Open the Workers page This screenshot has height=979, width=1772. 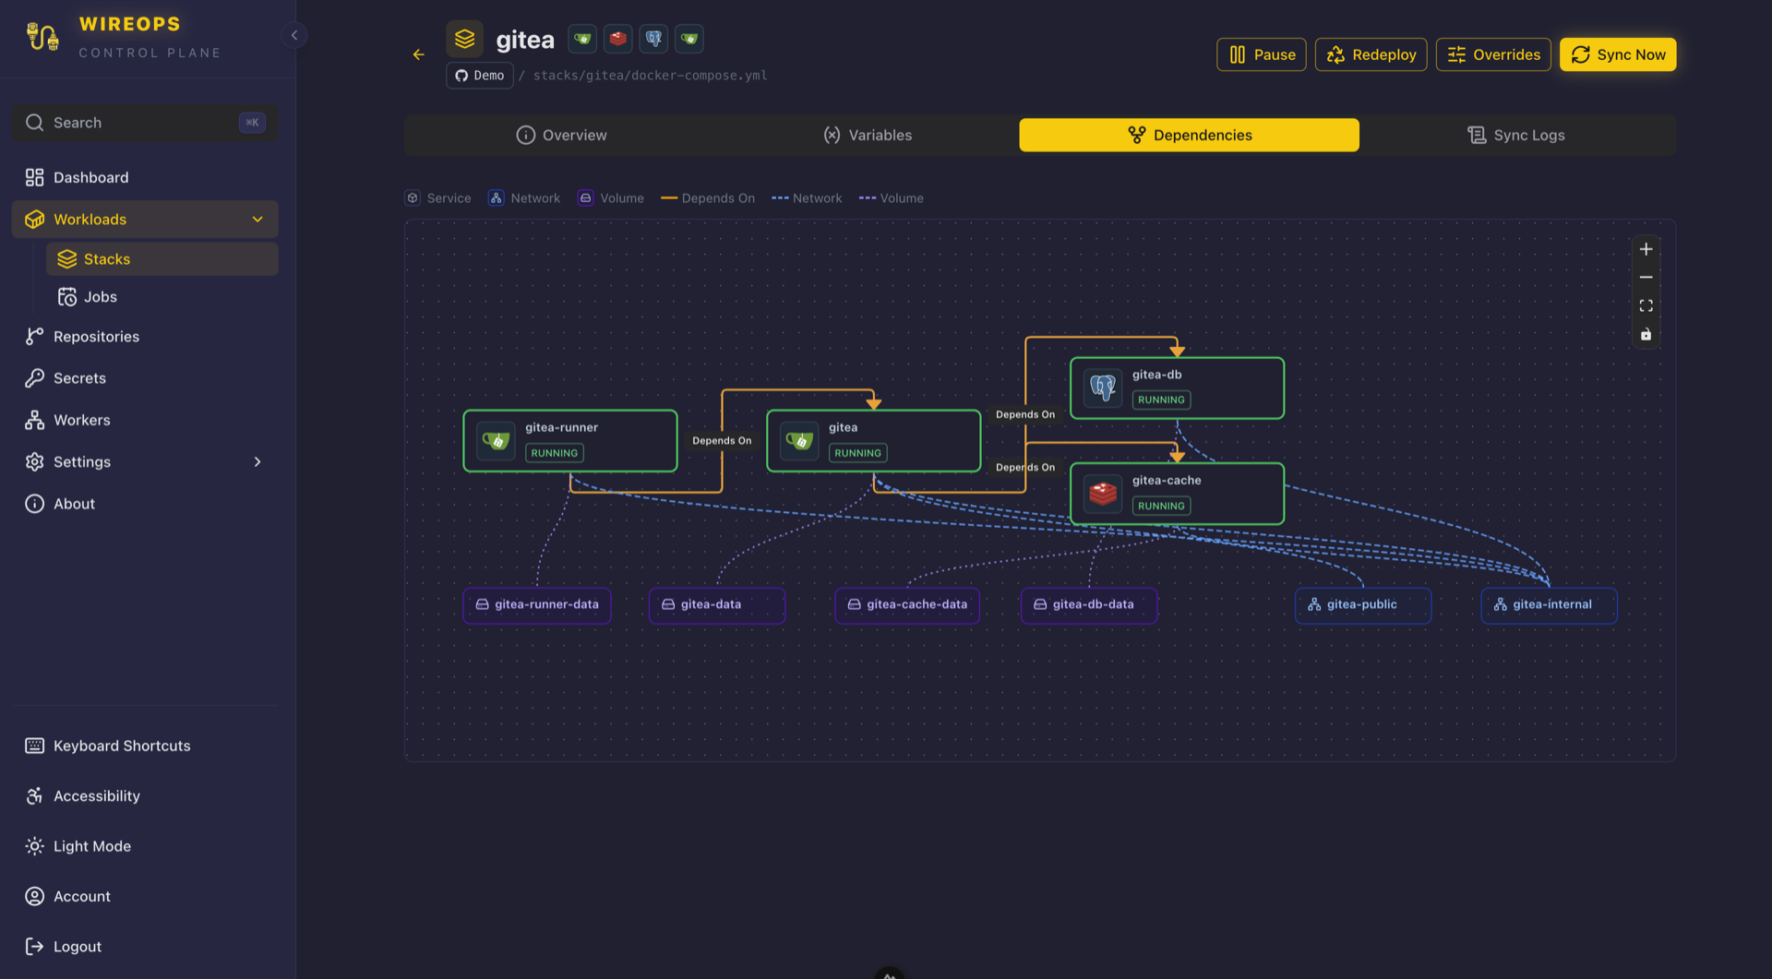(145, 420)
